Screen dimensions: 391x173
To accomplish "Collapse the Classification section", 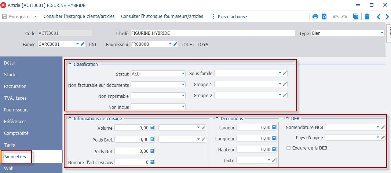I will (x=70, y=64).
